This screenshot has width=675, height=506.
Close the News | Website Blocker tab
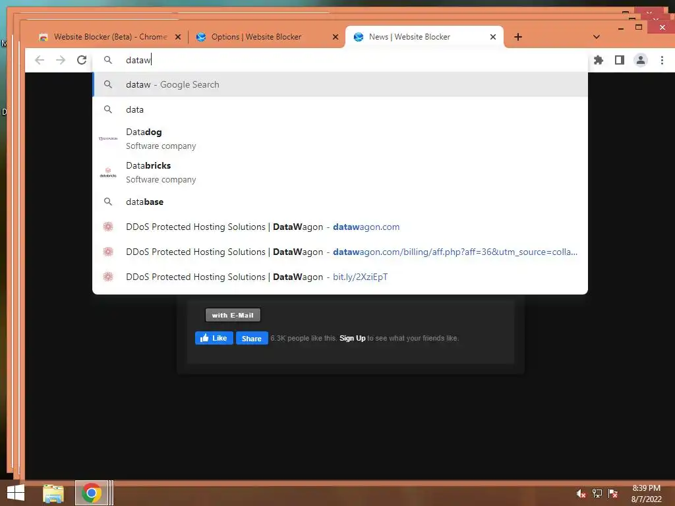point(493,37)
